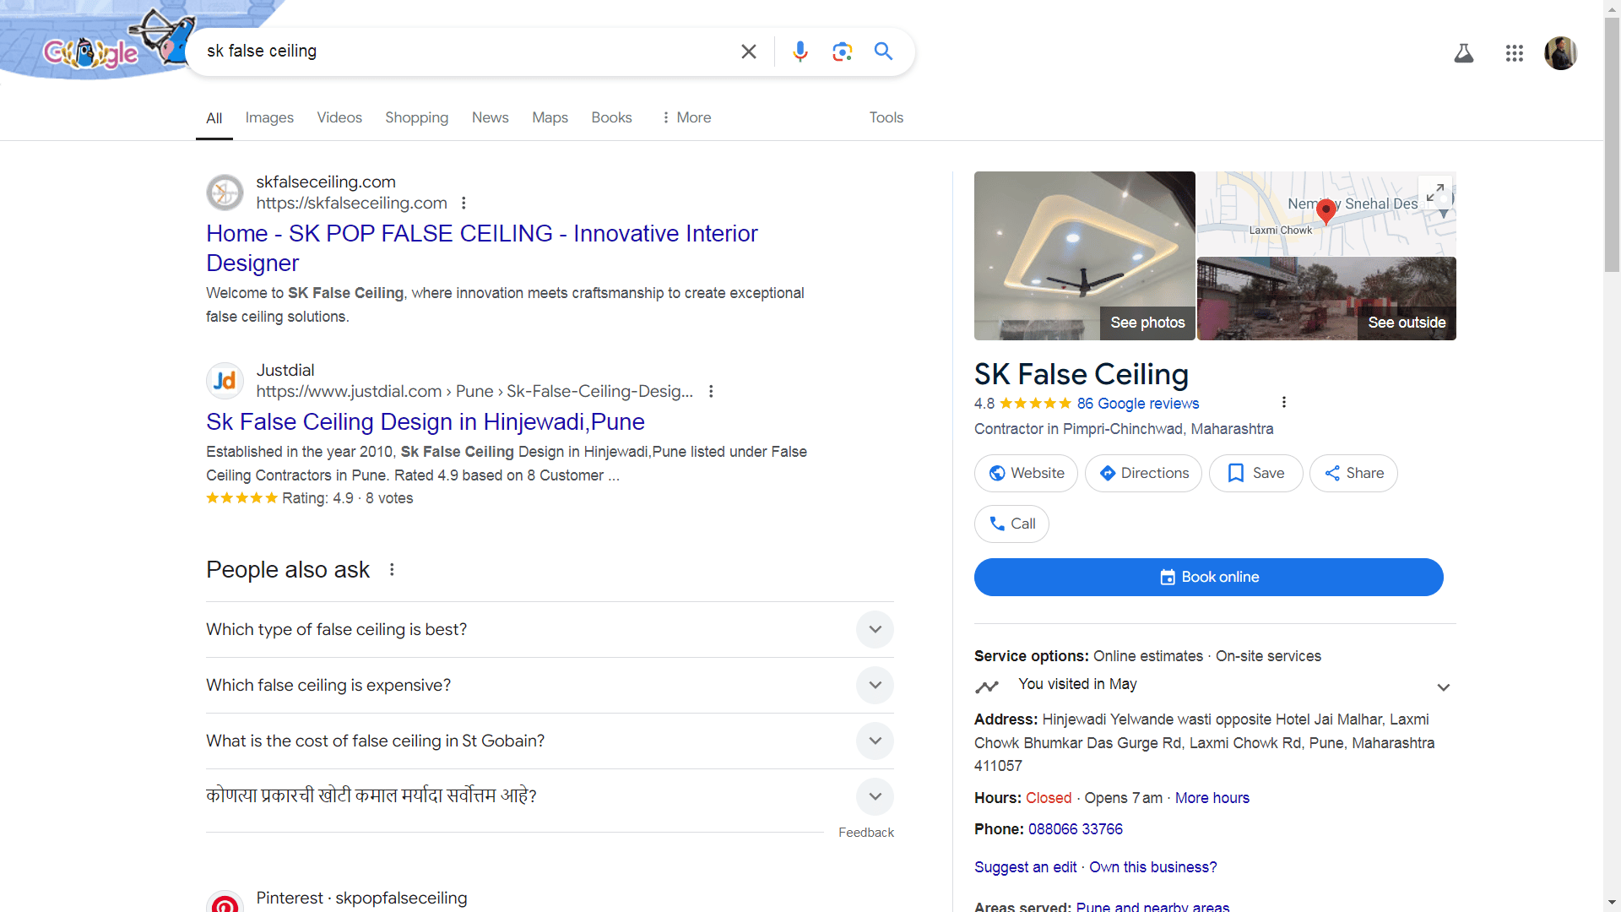The height and width of the screenshot is (912, 1621).
Task: Open the Tools menu
Action: point(886,117)
